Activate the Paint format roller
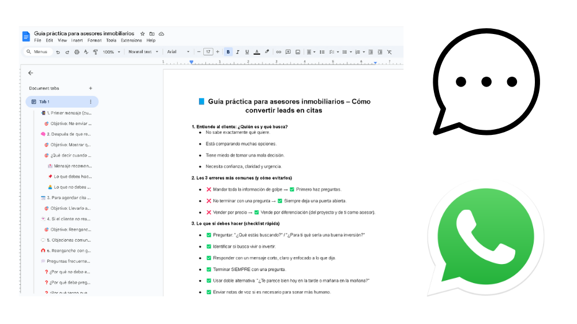This screenshot has width=577, height=324. [95, 52]
